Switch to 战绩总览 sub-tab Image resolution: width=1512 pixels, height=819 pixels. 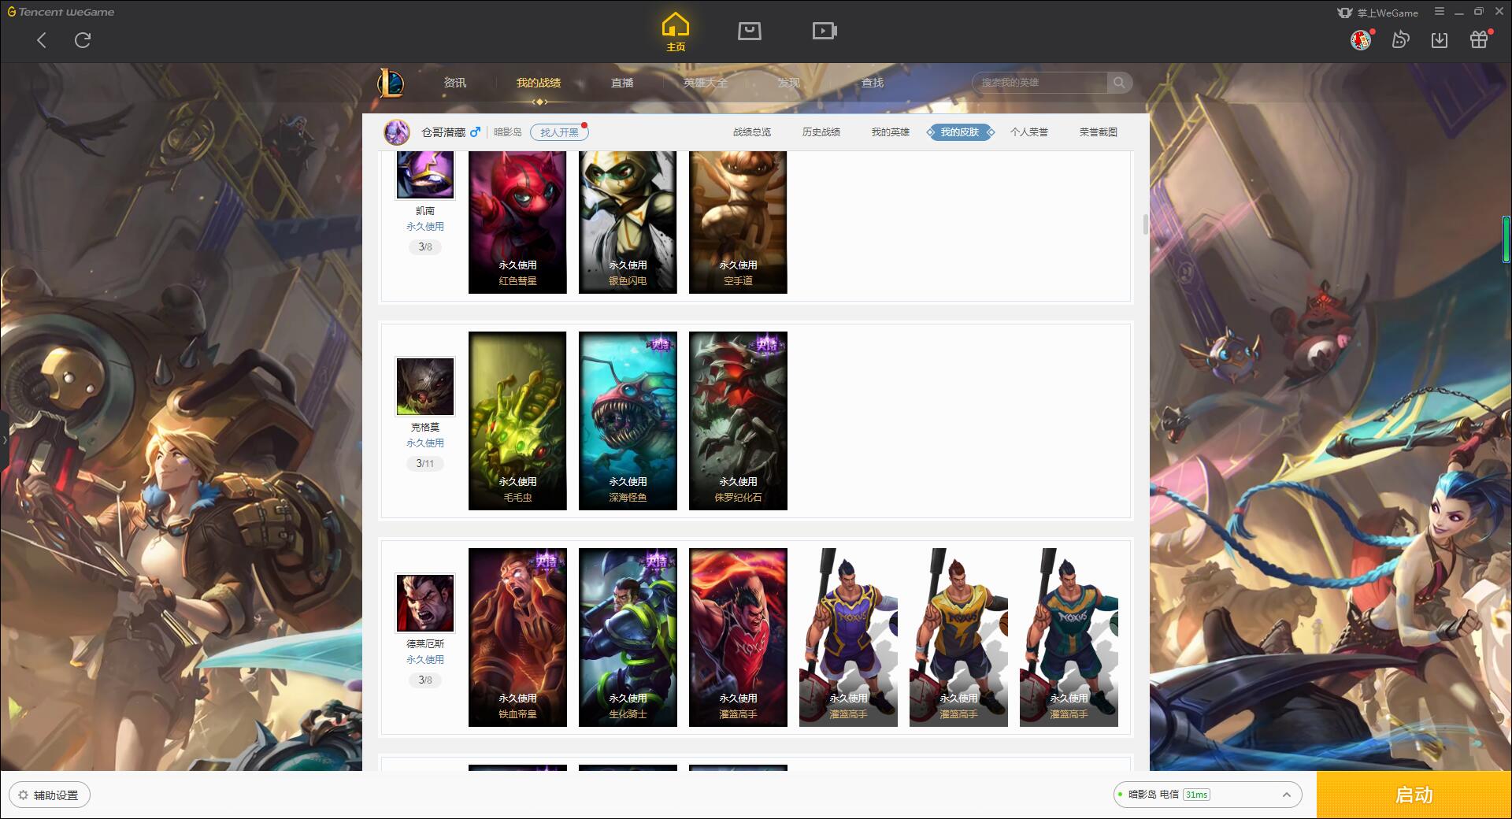(x=752, y=132)
